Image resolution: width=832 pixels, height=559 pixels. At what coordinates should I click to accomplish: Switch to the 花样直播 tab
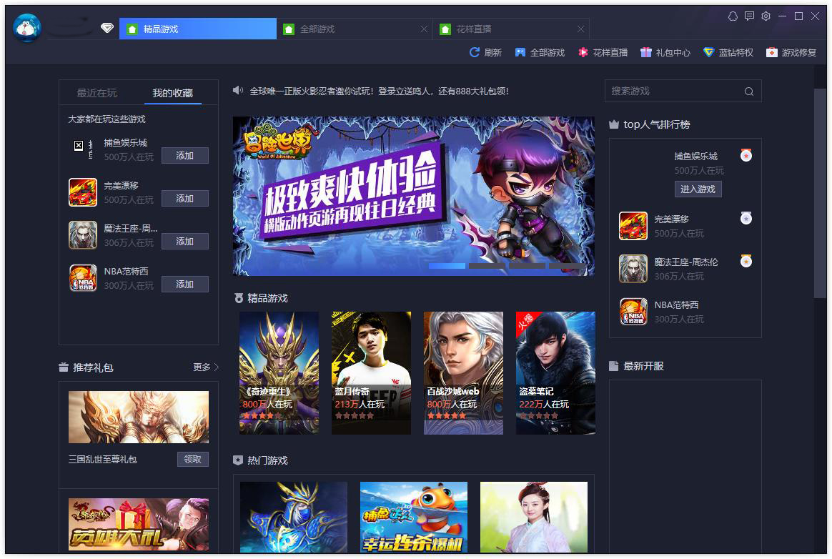pos(511,29)
